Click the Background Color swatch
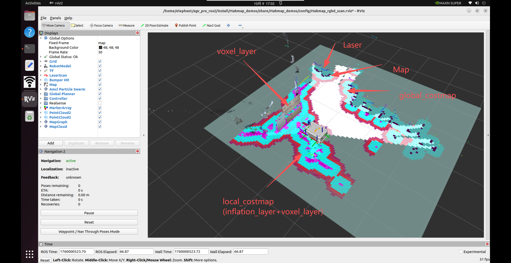This screenshot has width=511, height=263. click(100, 48)
